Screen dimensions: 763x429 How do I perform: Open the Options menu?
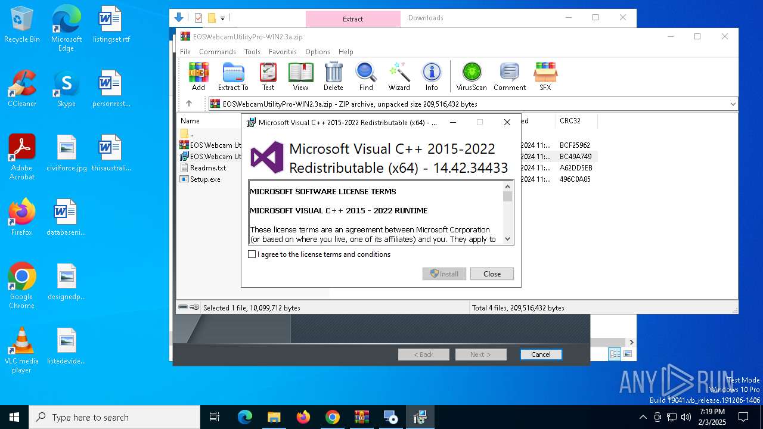[318, 52]
